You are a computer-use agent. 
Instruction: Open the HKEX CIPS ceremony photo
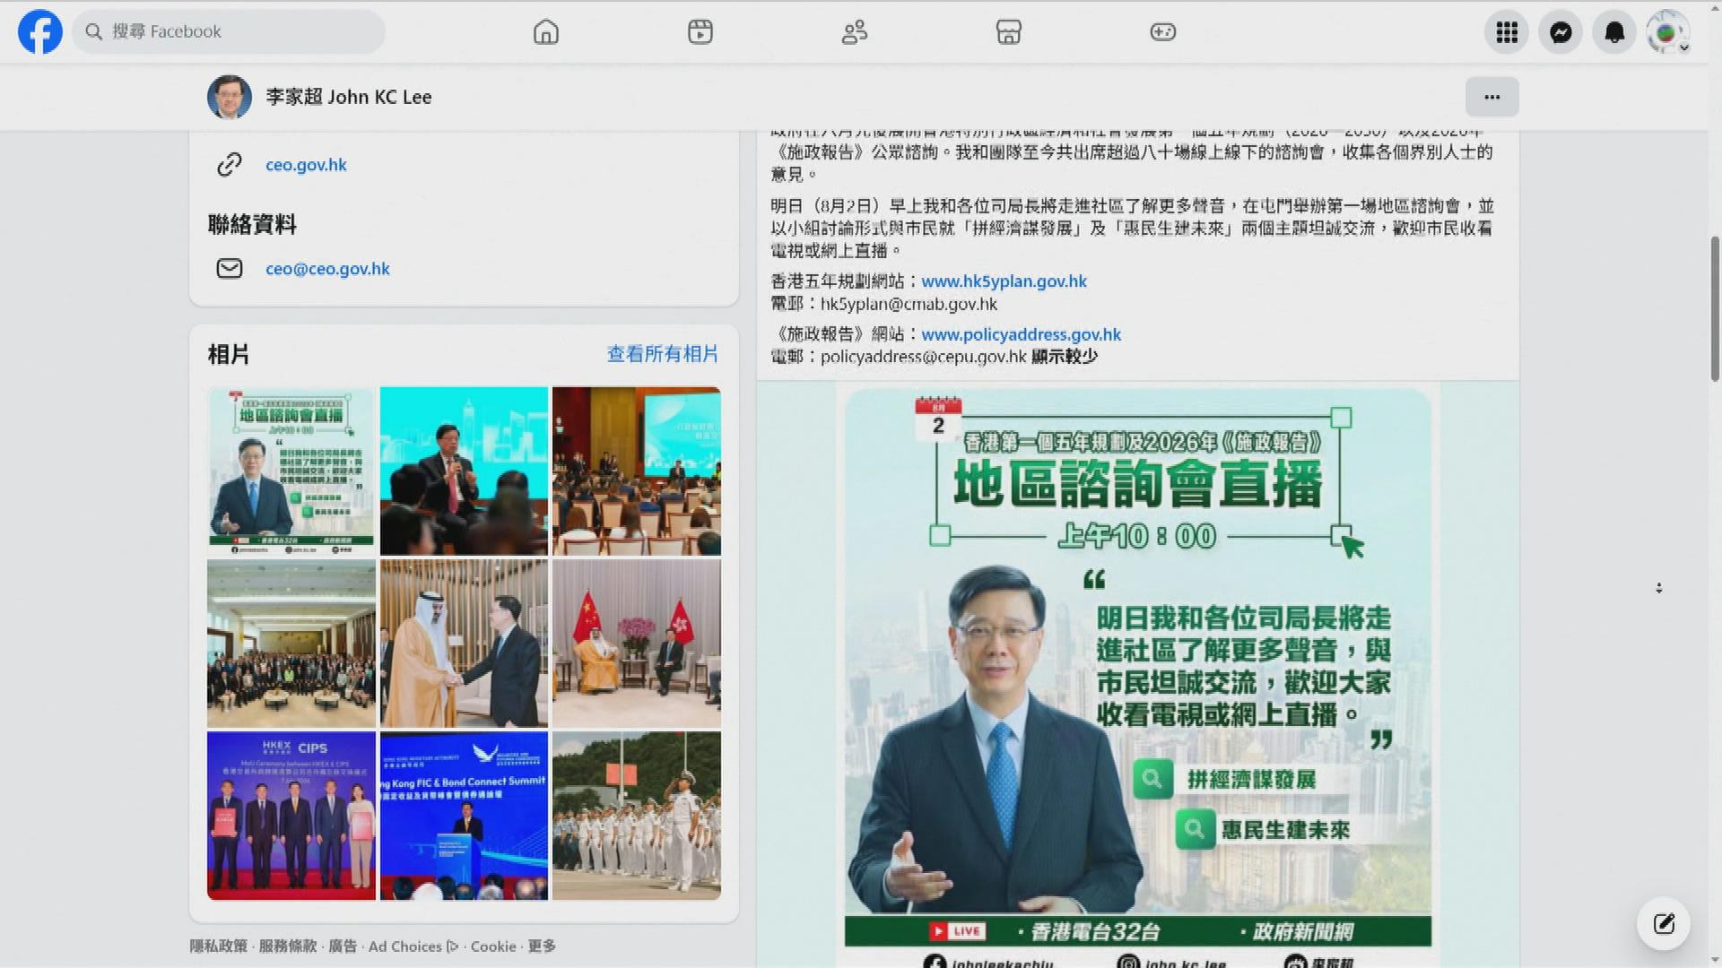(x=291, y=816)
